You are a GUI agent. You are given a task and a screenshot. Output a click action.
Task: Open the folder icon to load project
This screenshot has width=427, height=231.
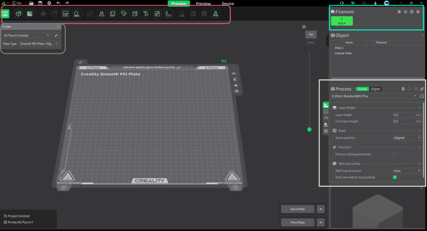click(x=31, y=3)
